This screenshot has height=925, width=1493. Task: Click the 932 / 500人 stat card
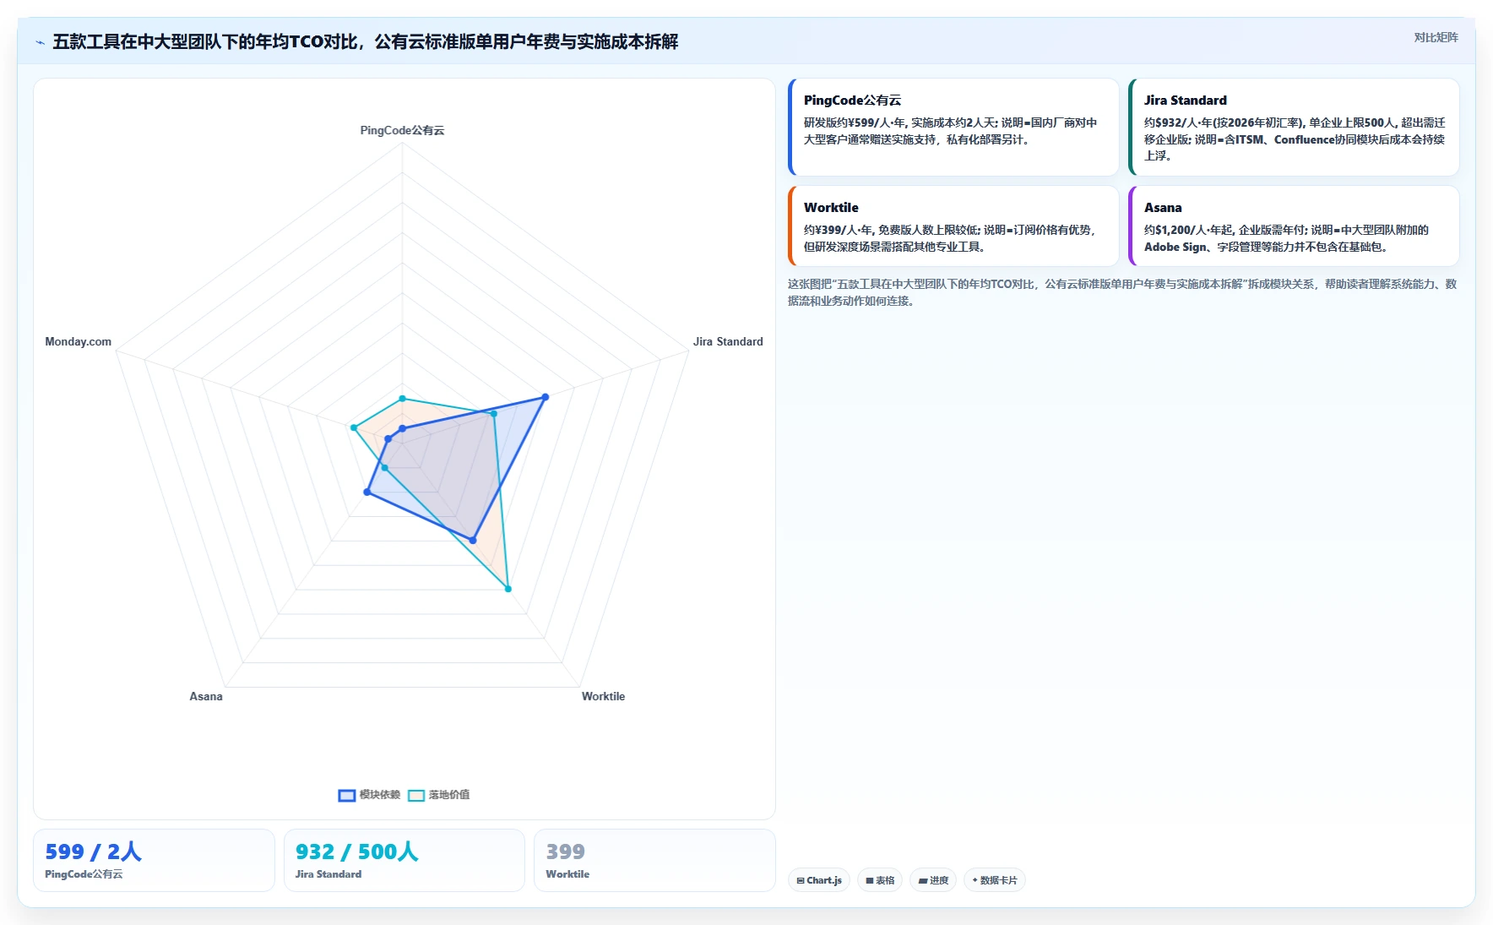[x=404, y=860]
